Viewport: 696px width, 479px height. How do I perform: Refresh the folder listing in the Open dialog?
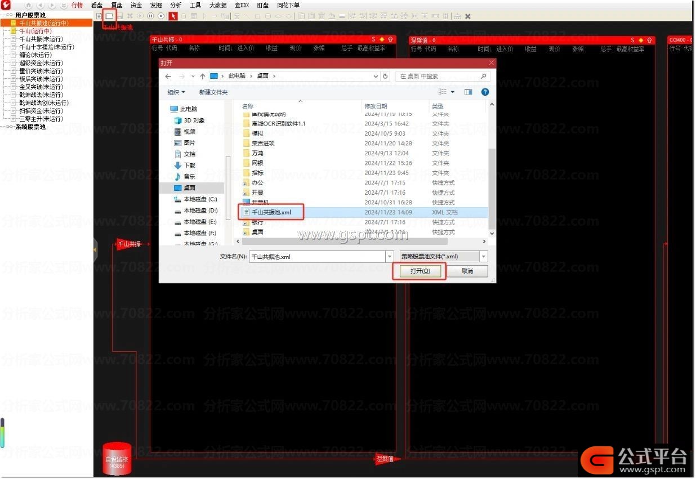tap(386, 76)
